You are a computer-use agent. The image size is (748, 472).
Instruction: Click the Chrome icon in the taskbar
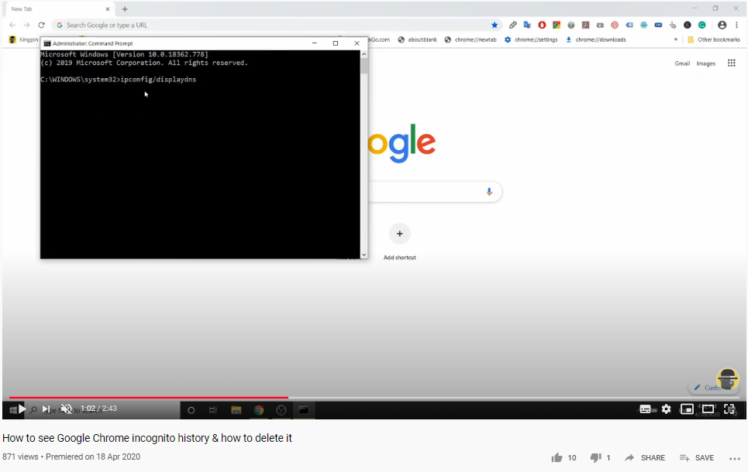pos(259,410)
